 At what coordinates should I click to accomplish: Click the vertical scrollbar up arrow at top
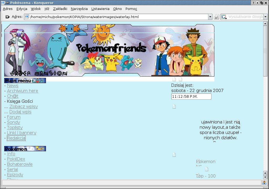click(265, 24)
